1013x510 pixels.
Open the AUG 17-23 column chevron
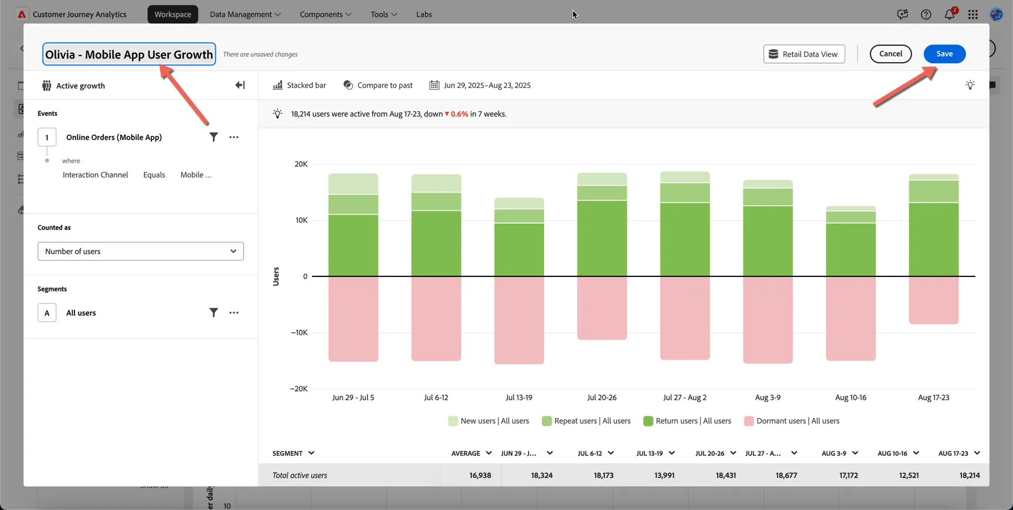(x=977, y=453)
